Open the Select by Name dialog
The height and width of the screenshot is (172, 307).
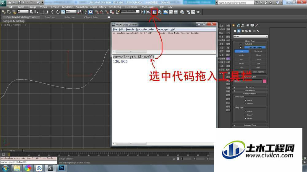coord(36,12)
